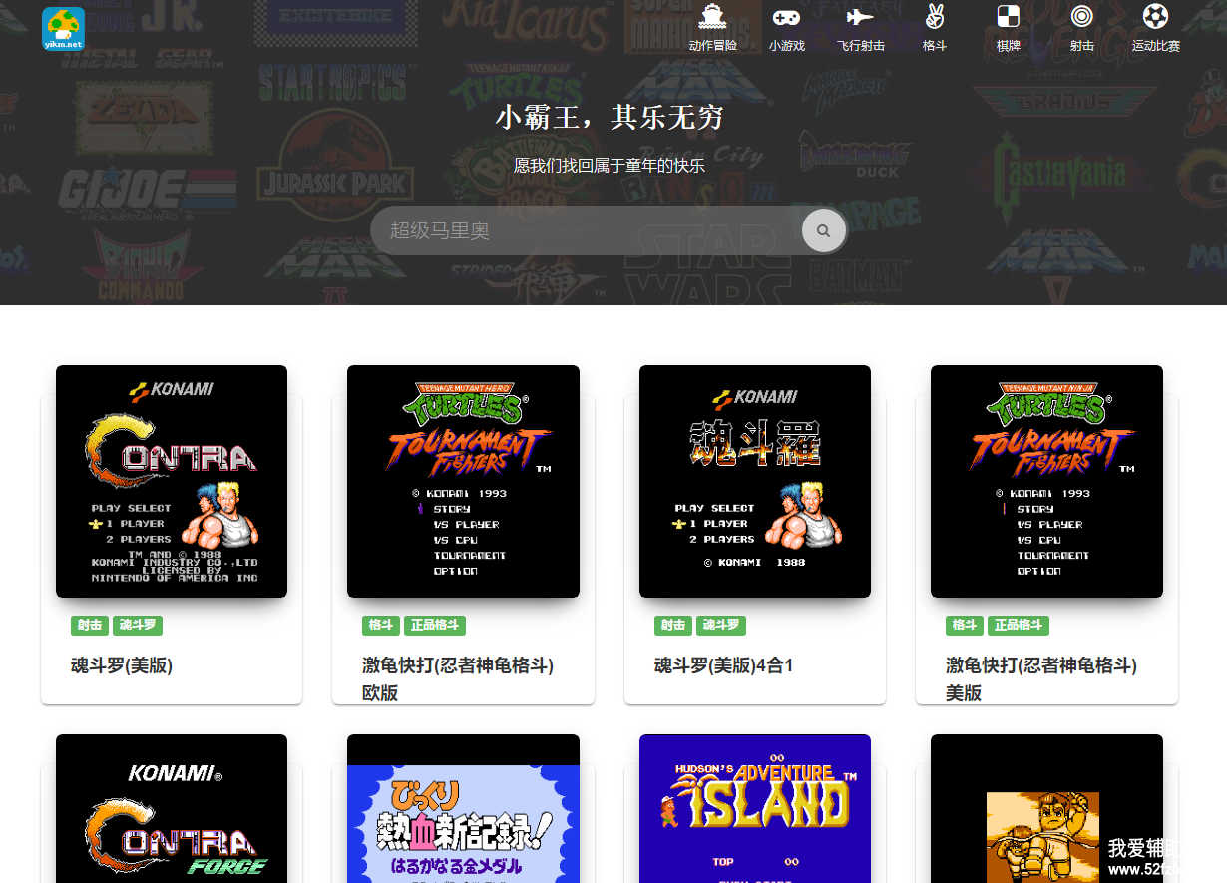This screenshot has height=883, width=1227.
Task: Click the 正品格斗 tag on 激龟快打 欧版 card
Action: click(435, 626)
